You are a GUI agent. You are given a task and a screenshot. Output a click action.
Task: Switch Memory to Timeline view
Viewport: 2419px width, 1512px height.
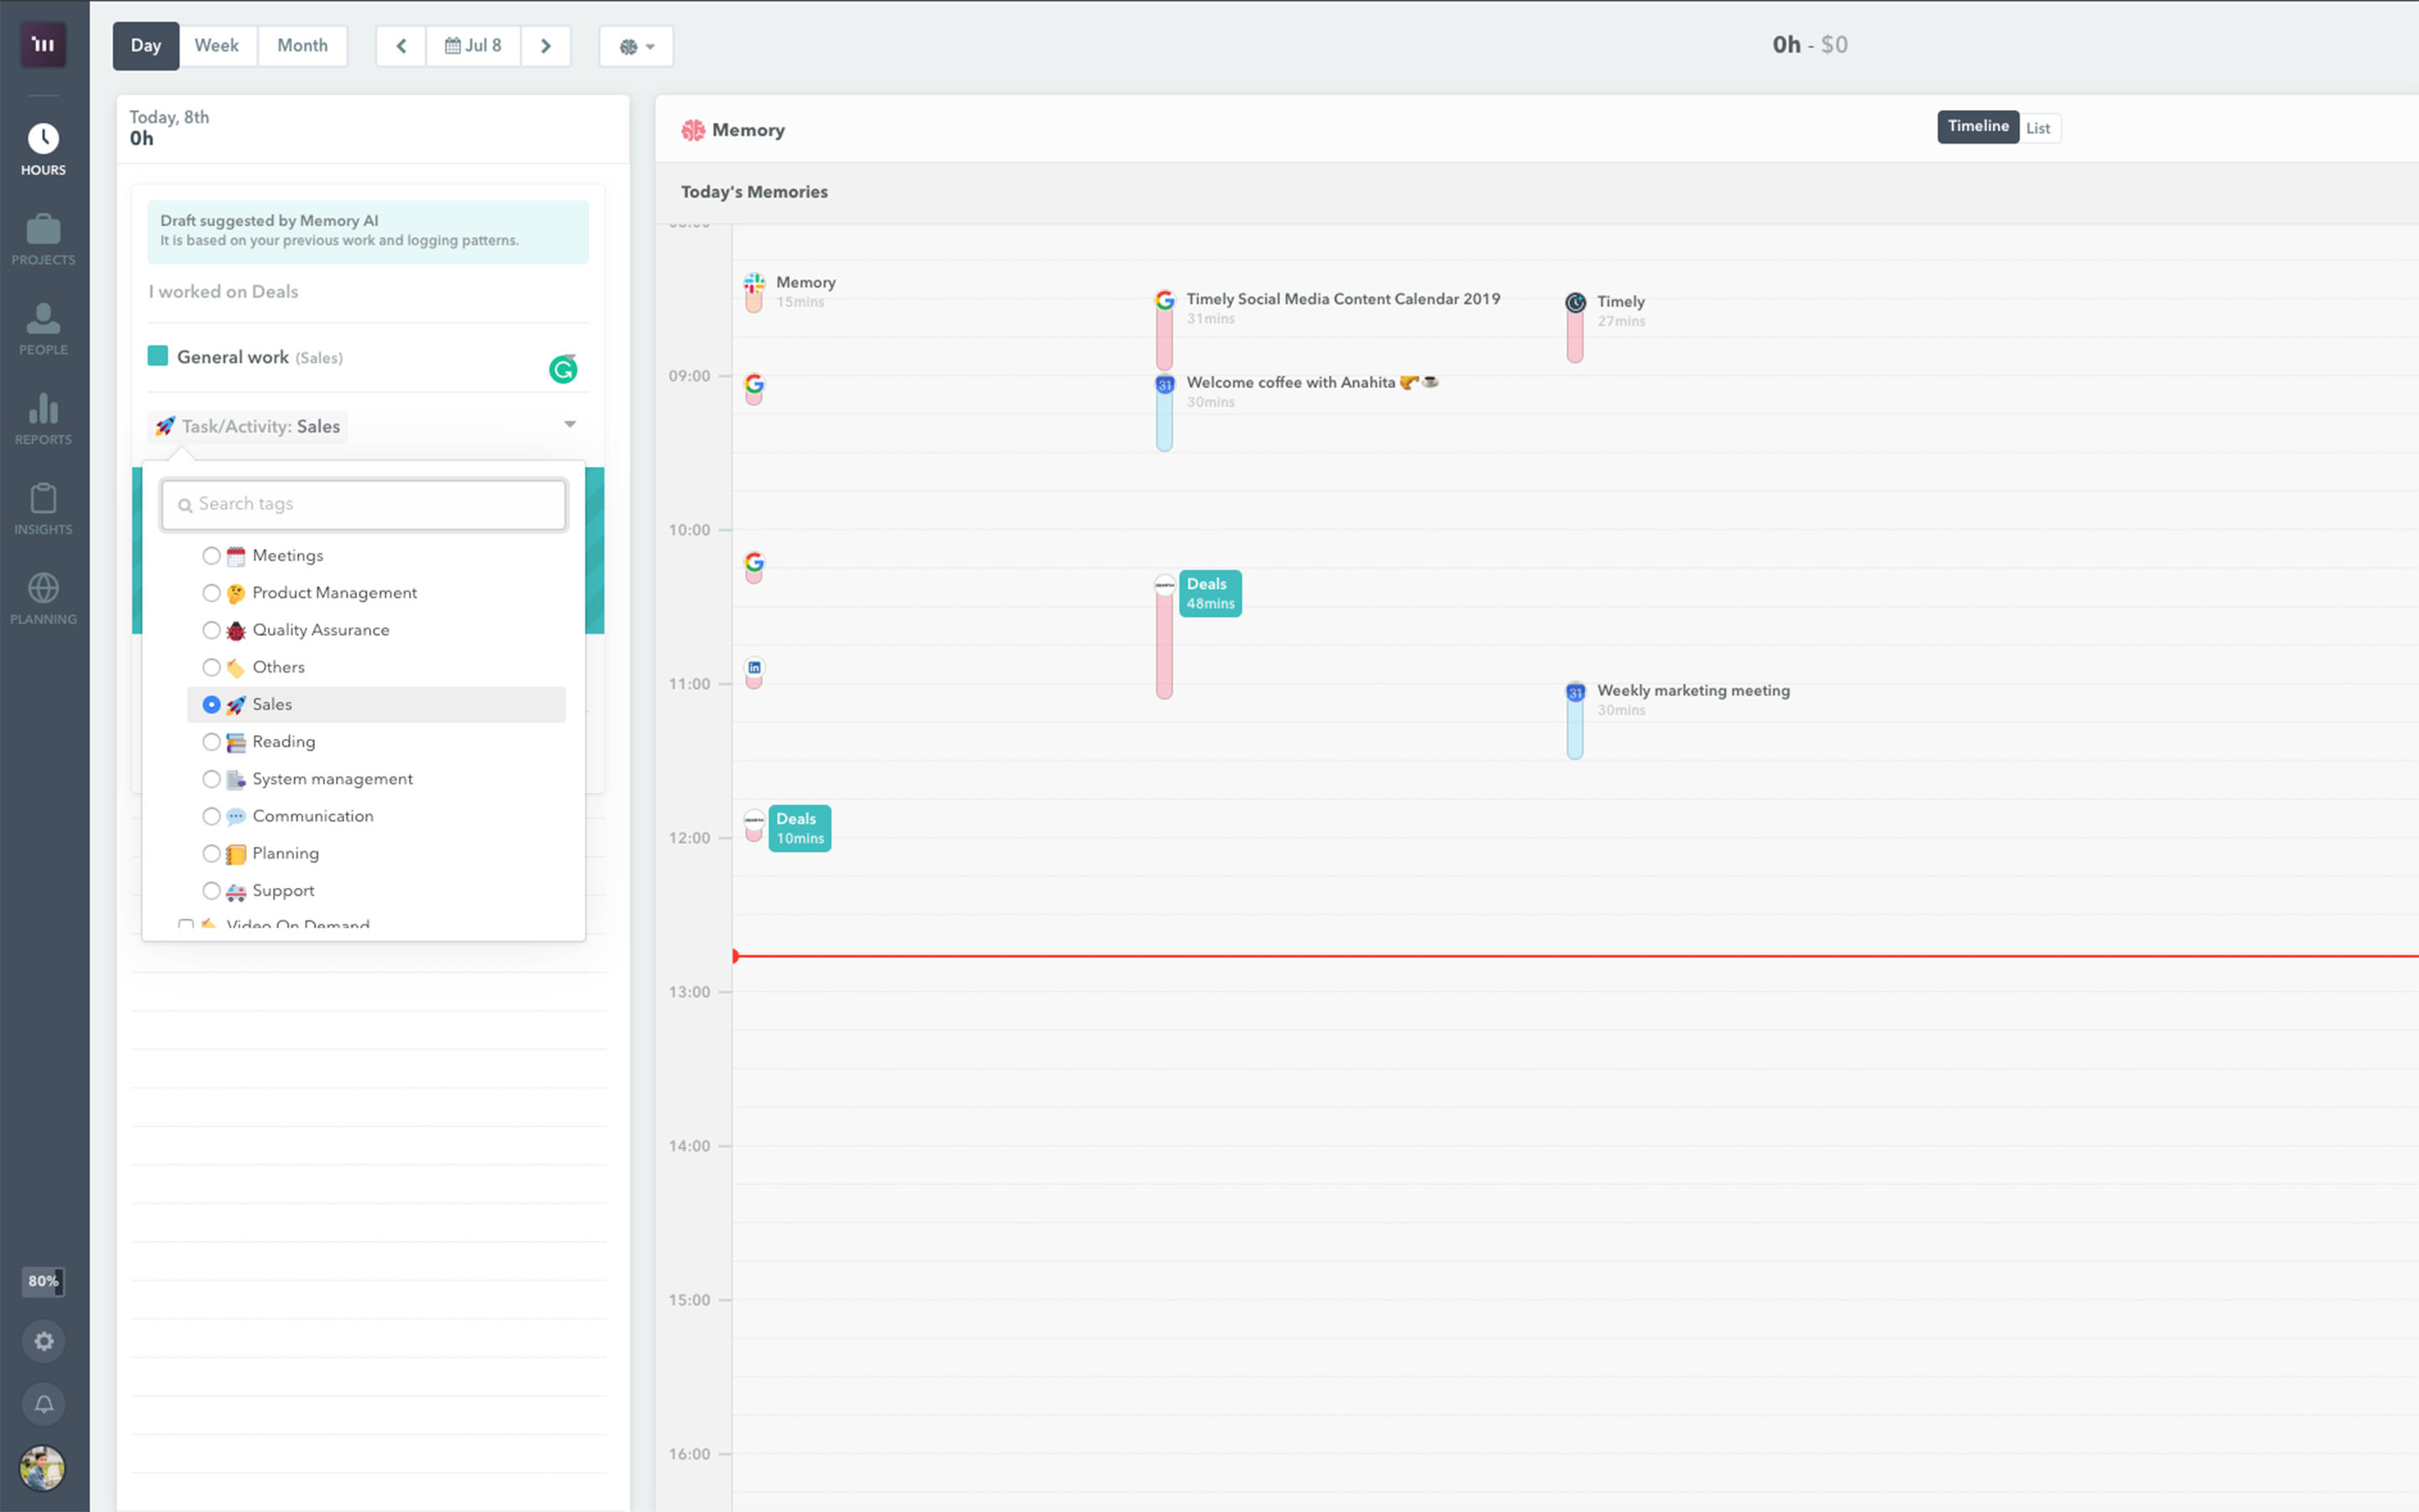pos(1978,127)
